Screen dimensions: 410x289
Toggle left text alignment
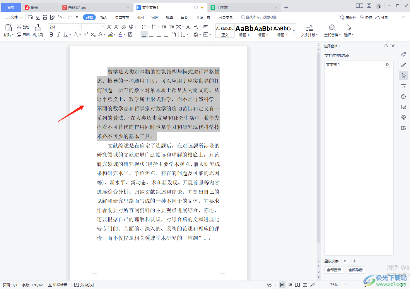click(144, 34)
